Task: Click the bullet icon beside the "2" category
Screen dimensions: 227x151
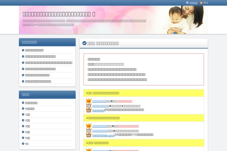Action: coord(23,120)
